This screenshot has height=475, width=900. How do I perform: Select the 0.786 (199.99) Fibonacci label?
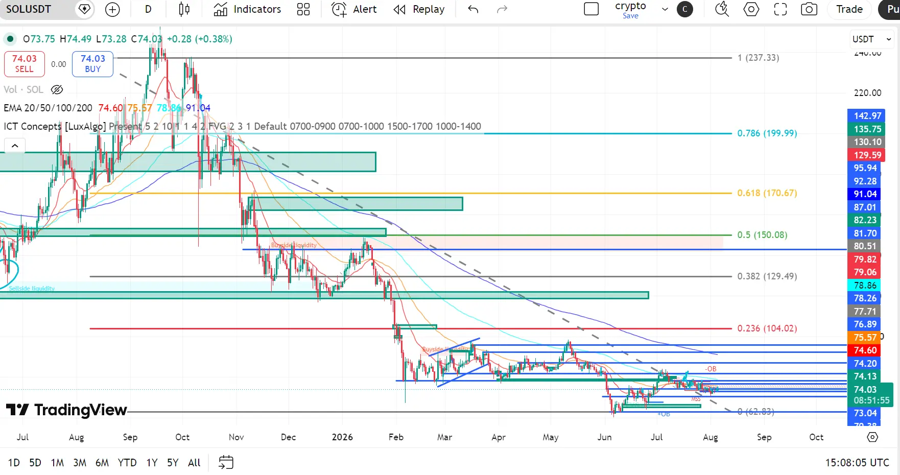click(x=767, y=133)
